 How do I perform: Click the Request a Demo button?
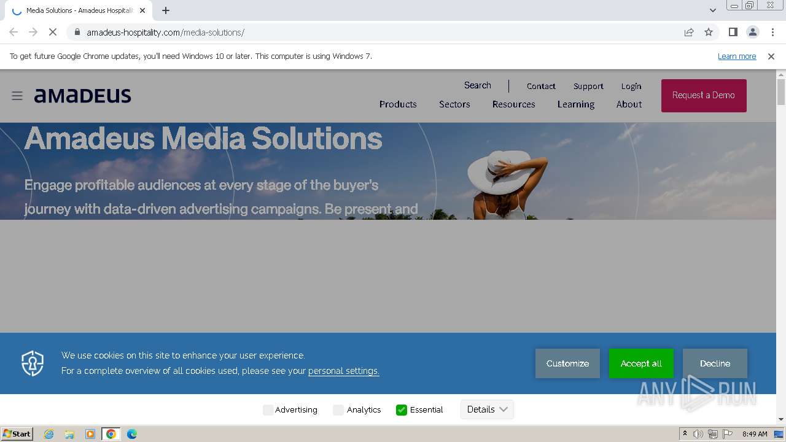click(704, 96)
